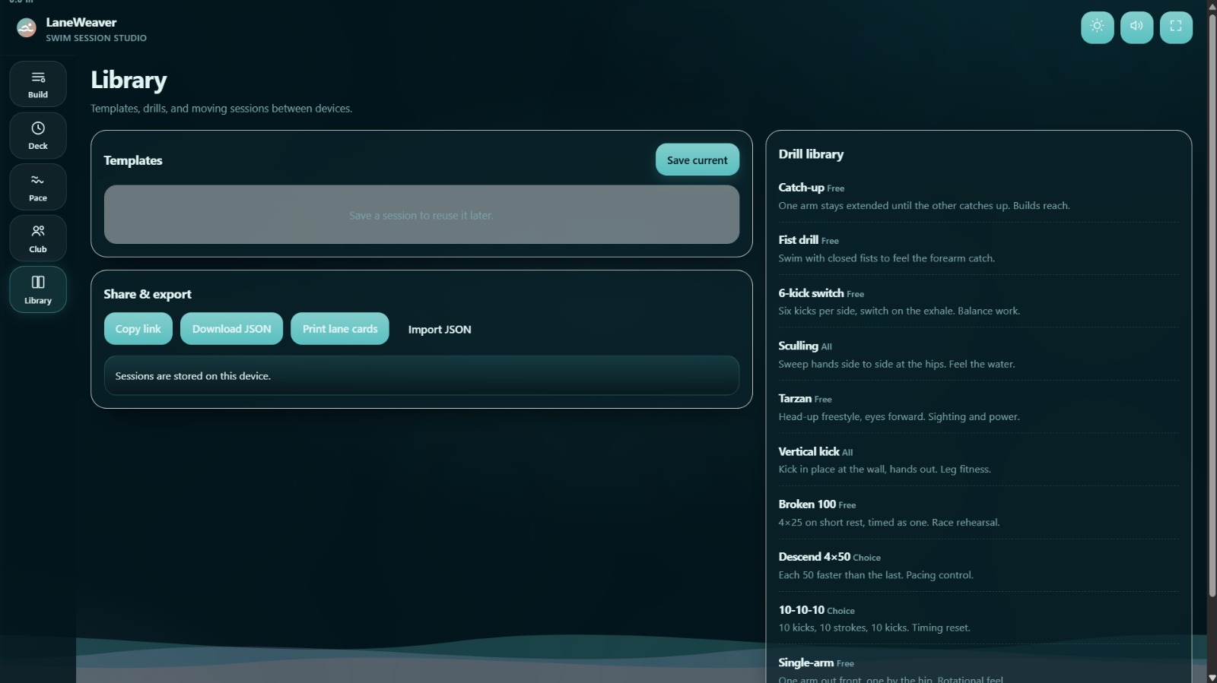Click the Library page title

[129, 81]
